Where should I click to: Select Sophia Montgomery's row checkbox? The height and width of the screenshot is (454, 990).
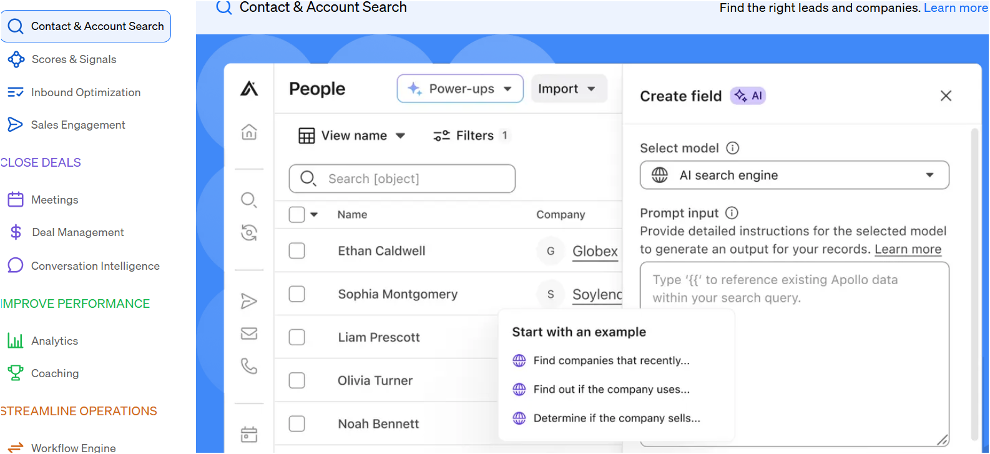[297, 294]
